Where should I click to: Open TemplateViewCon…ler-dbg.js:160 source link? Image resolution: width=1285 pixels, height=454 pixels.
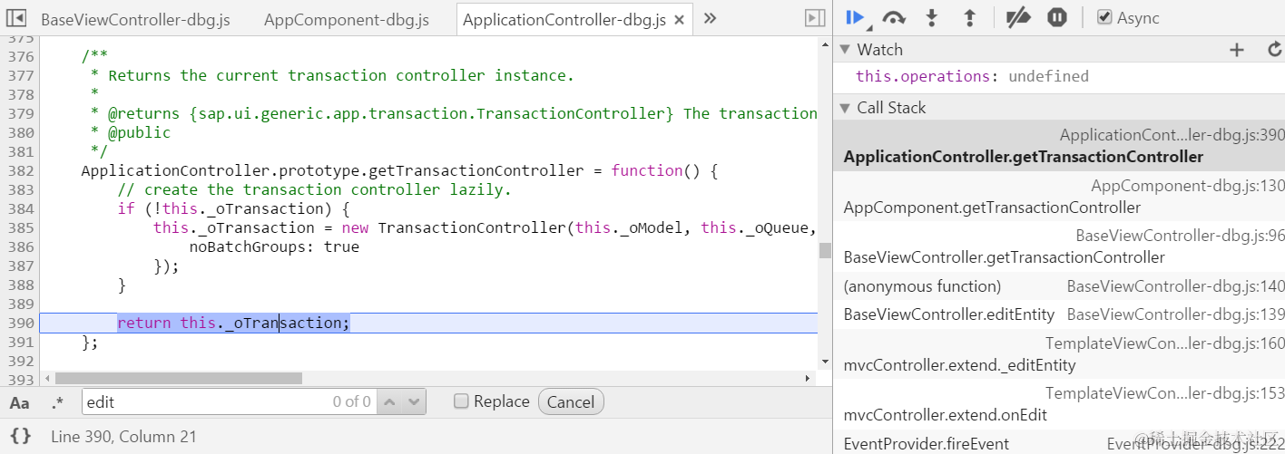click(1165, 343)
